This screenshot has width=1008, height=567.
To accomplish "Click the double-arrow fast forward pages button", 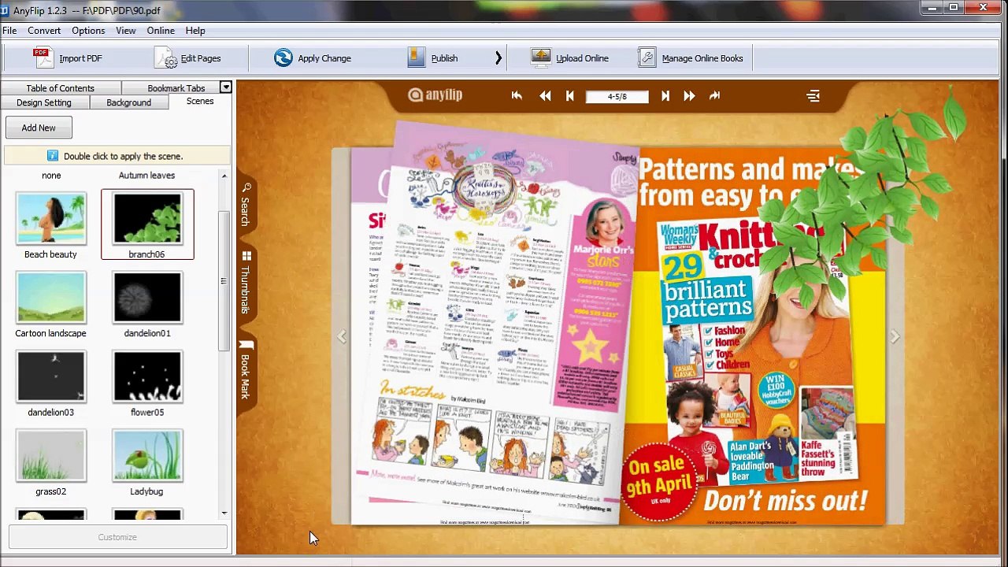I will pos(689,95).
